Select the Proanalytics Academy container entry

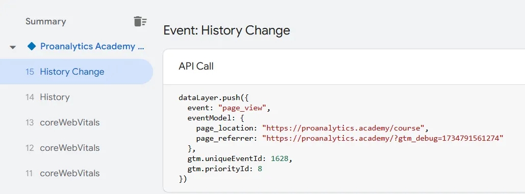coord(92,46)
